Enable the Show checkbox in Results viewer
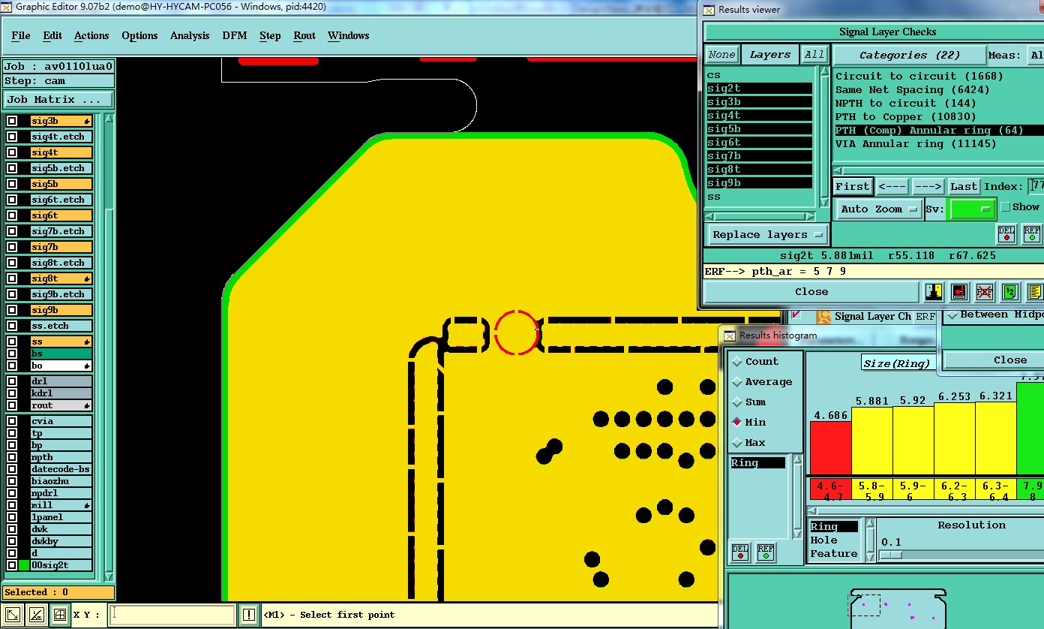The width and height of the screenshot is (1044, 629). [1006, 207]
